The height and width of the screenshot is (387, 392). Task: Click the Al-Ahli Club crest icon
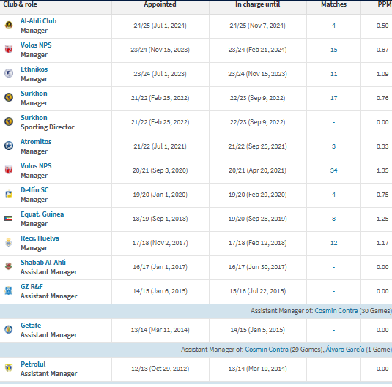click(x=9, y=25)
